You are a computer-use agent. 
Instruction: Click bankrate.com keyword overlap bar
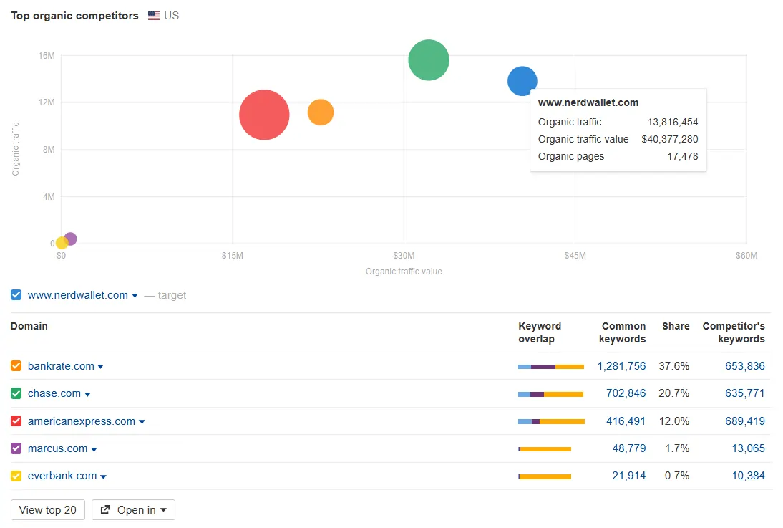click(551, 367)
